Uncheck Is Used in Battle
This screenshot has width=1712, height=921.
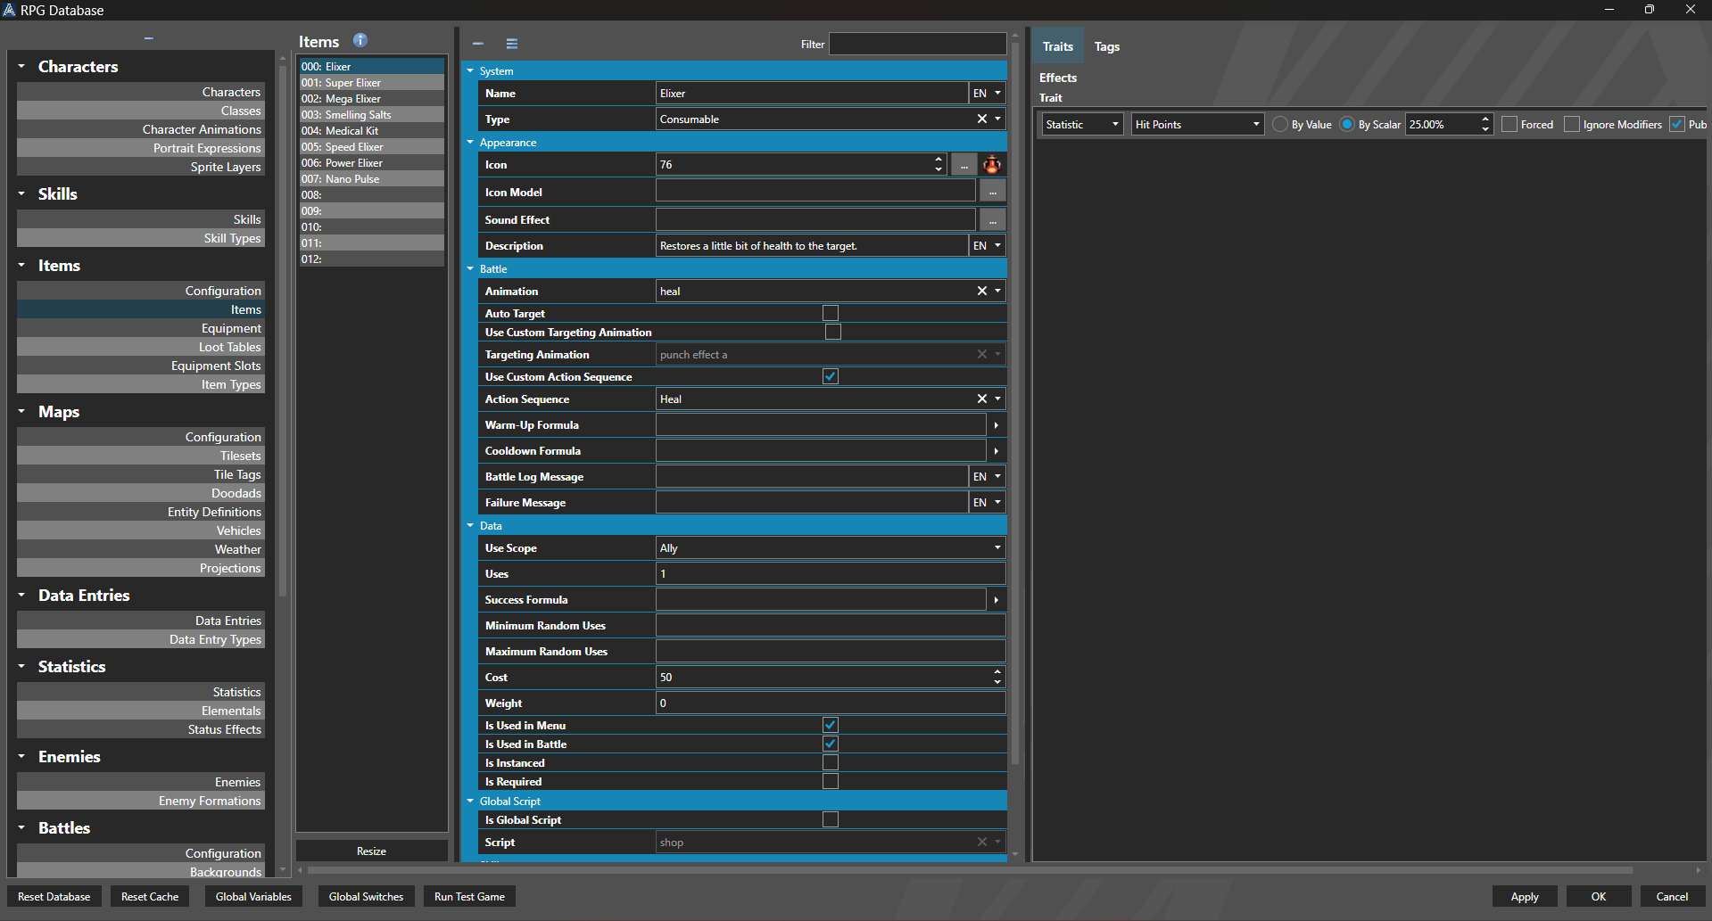point(831,744)
